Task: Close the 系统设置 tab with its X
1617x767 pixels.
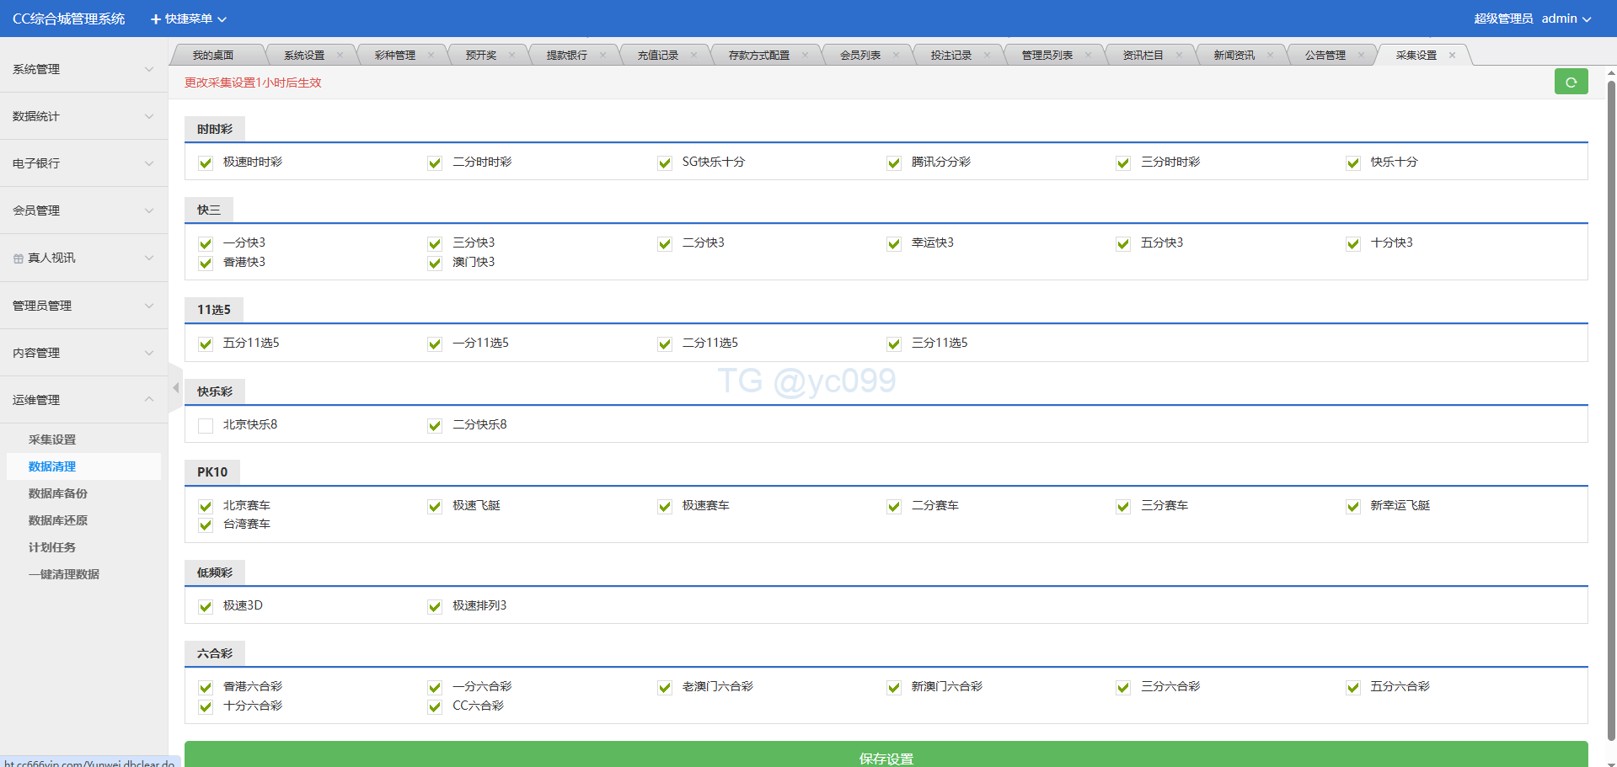Action: click(x=340, y=56)
